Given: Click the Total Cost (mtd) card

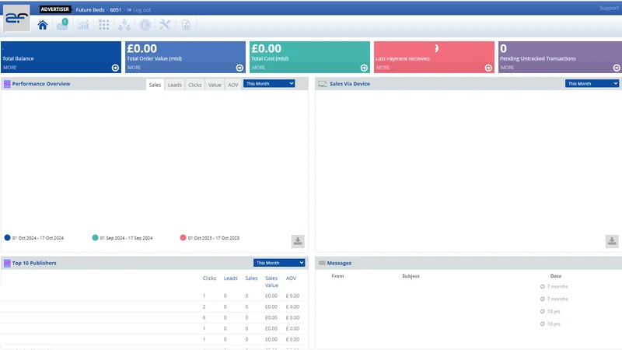Looking at the screenshot, I should pyautogui.click(x=309, y=57).
